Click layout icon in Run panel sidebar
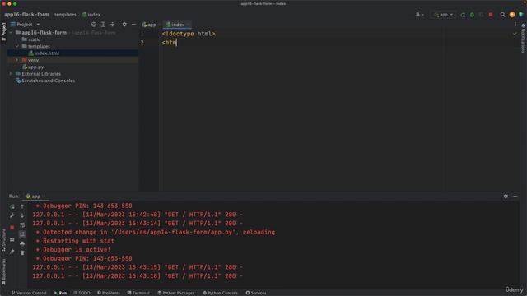This screenshot has width=527, height=296. [12, 239]
